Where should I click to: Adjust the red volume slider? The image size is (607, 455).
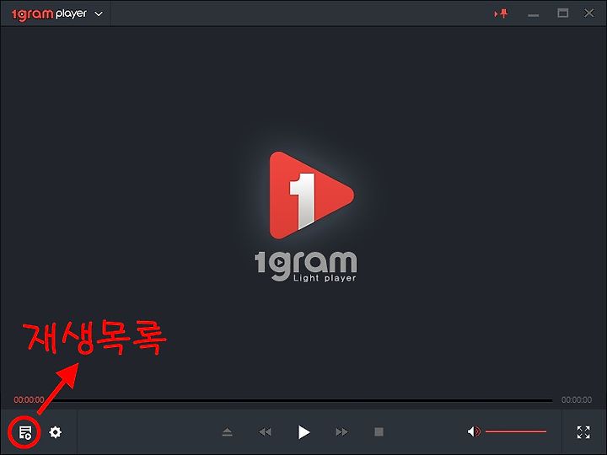[x=516, y=431]
